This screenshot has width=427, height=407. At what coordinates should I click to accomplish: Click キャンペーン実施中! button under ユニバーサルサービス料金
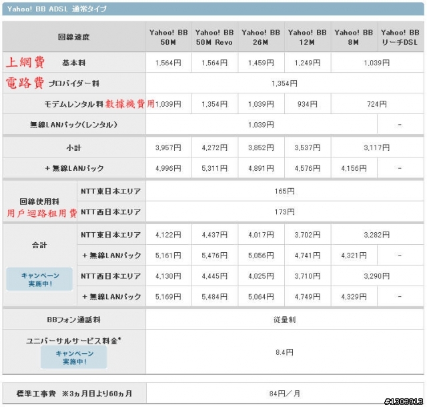click(74, 357)
